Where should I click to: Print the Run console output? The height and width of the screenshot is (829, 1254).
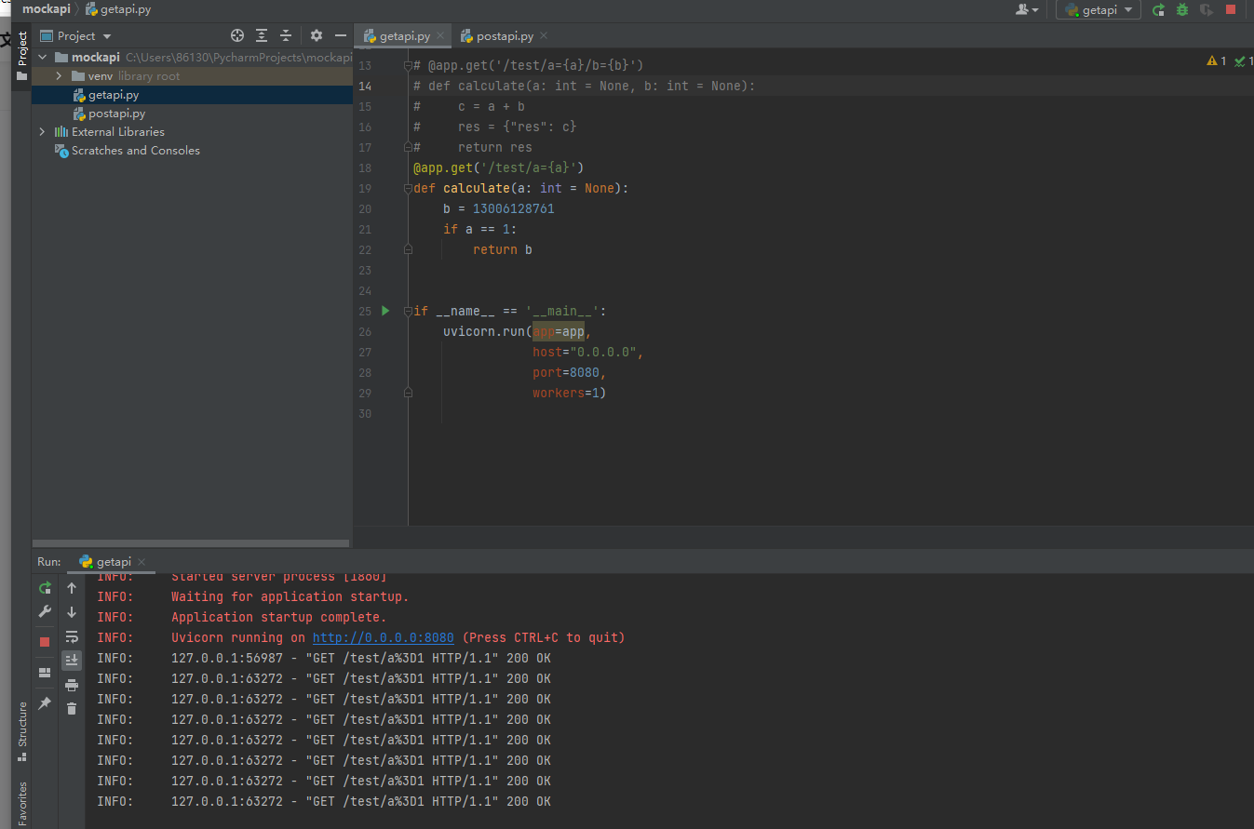click(72, 685)
